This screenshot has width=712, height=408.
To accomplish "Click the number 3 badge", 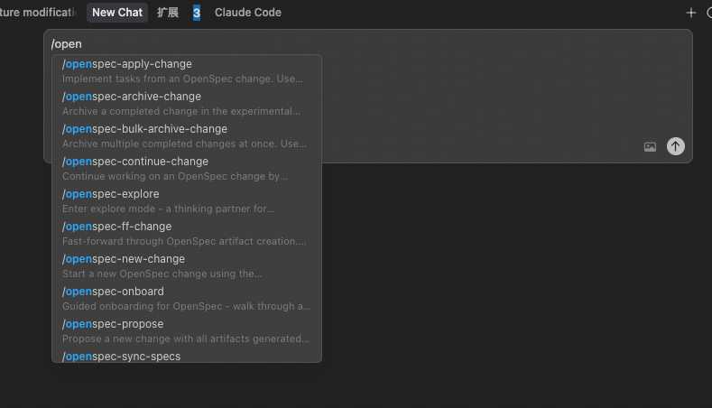I will pos(196,13).
